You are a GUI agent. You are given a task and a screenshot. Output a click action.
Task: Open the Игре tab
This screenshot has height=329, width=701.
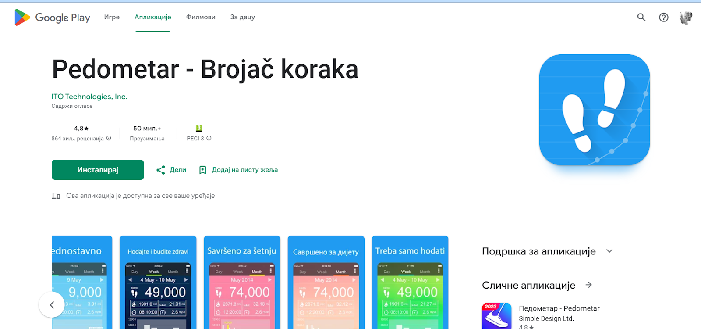[112, 17]
